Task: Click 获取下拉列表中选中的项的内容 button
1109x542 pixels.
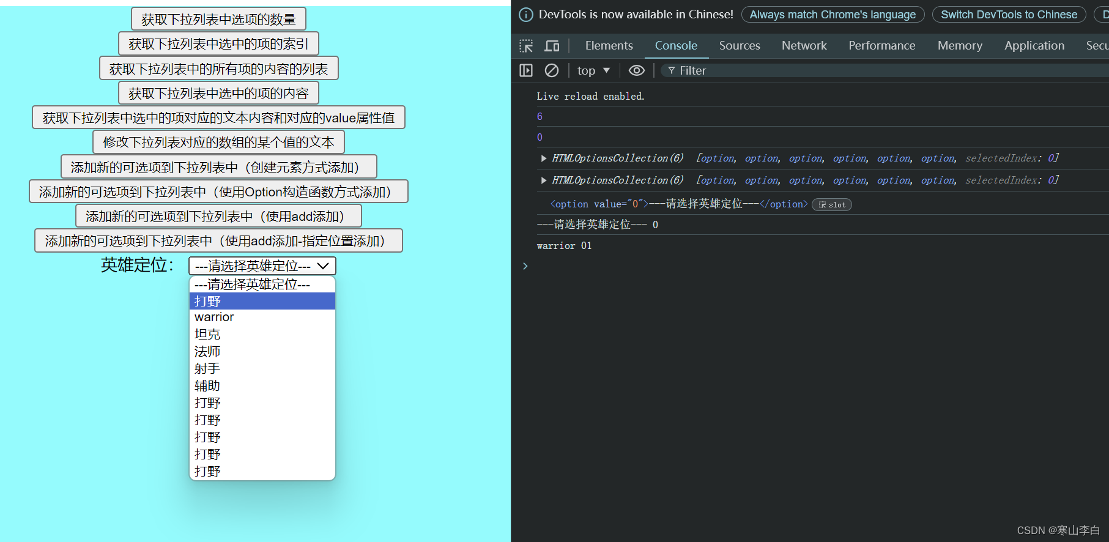Action: pyautogui.click(x=218, y=93)
